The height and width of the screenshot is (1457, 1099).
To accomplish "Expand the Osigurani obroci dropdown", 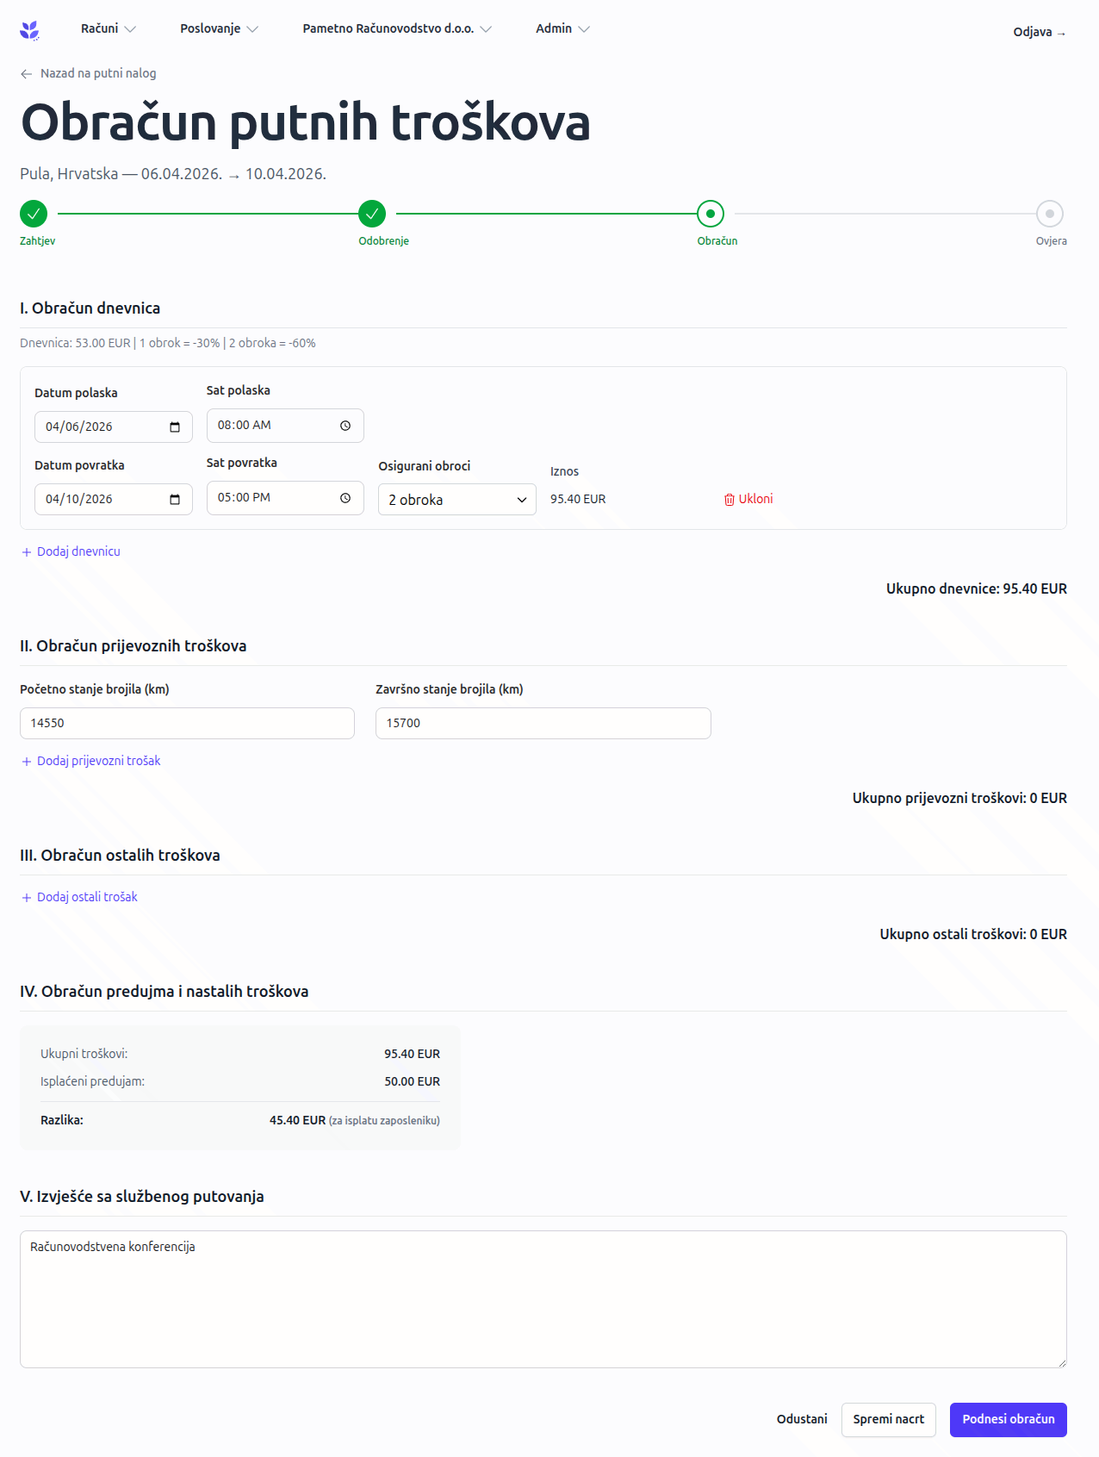I will 456,500.
